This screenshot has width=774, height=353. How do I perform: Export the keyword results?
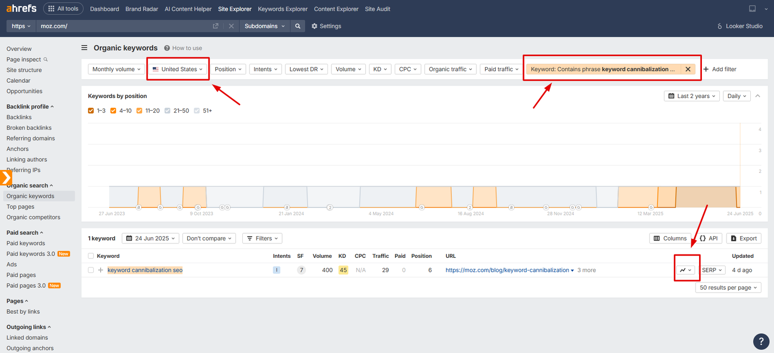[x=744, y=239]
